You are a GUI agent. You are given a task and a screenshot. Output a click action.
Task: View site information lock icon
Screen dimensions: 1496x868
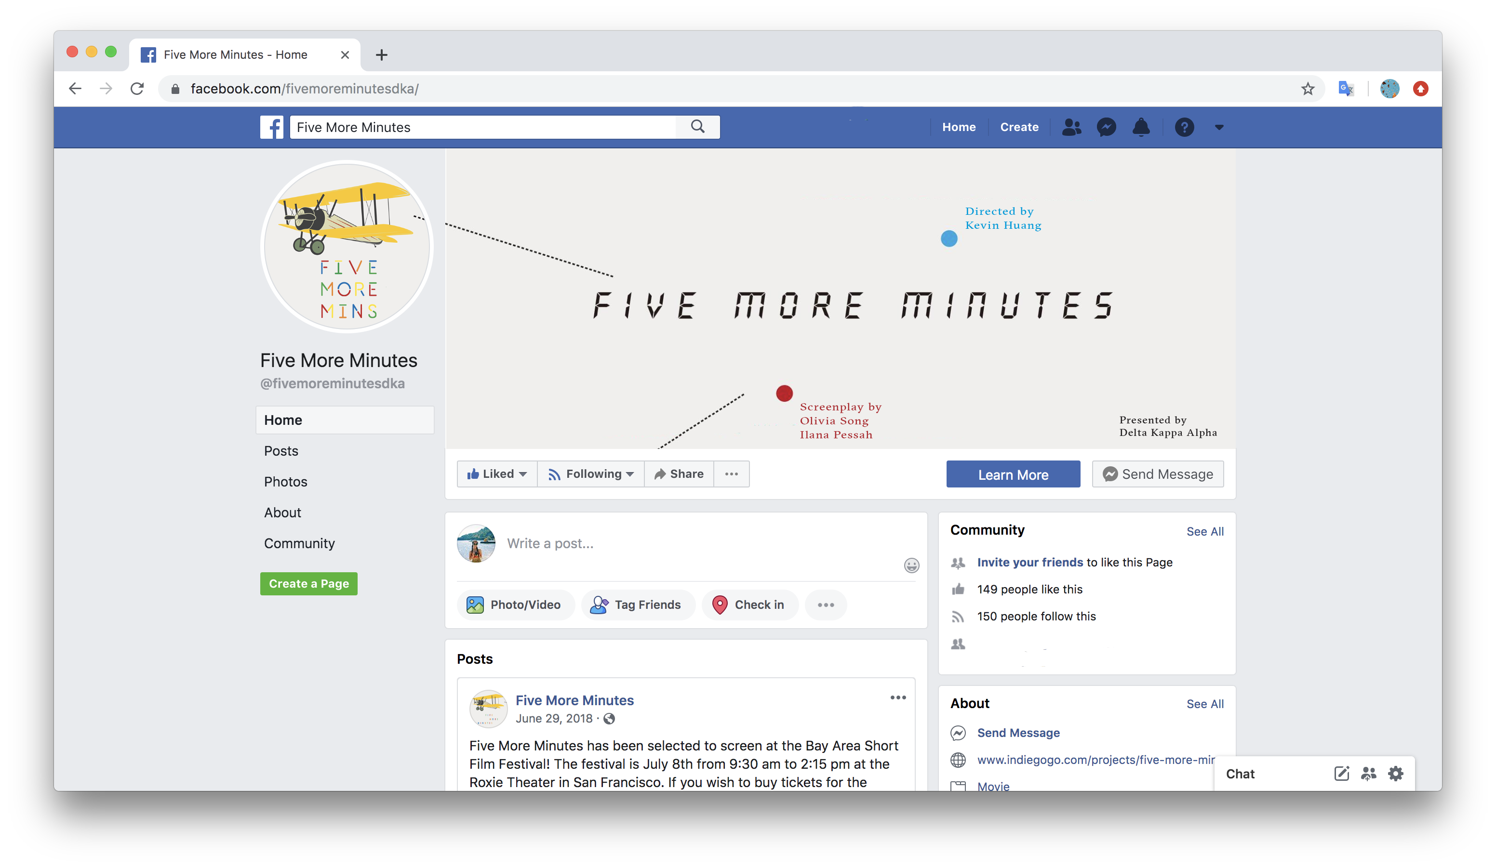click(x=175, y=89)
